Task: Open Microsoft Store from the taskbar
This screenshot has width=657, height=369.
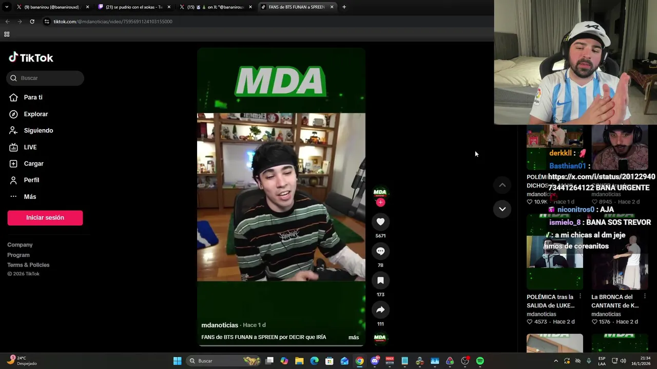Action: pos(330,361)
